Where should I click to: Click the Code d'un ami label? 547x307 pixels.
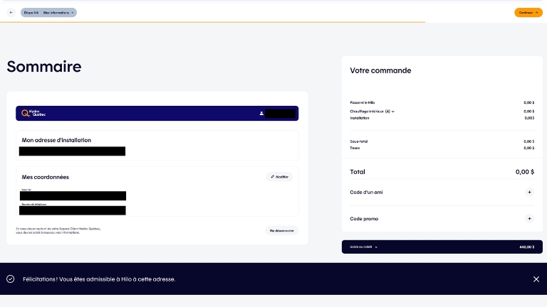click(366, 192)
